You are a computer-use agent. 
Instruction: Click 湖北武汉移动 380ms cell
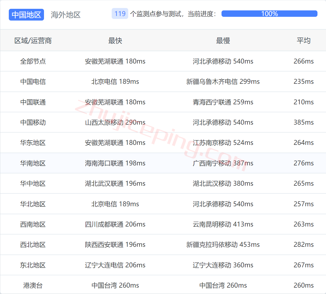pyautogui.click(x=223, y=183)
